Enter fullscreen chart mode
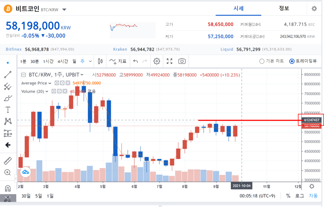Viewport: 324px width, 207px height. click(x=169, y=61)
